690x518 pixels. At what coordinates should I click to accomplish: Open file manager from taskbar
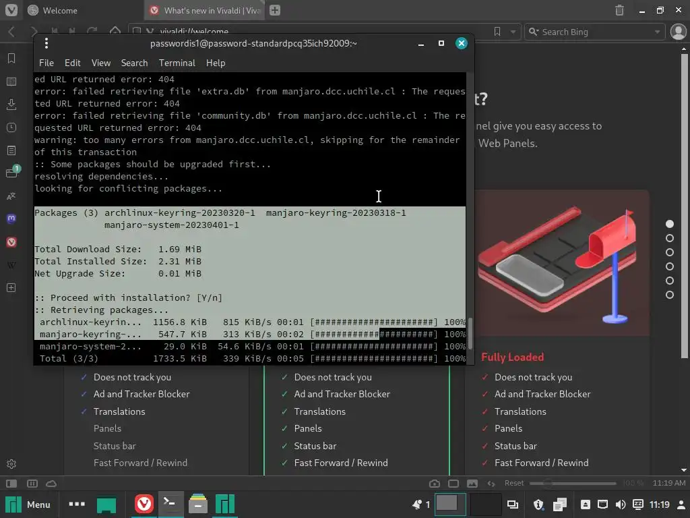(x=198, y=504)
